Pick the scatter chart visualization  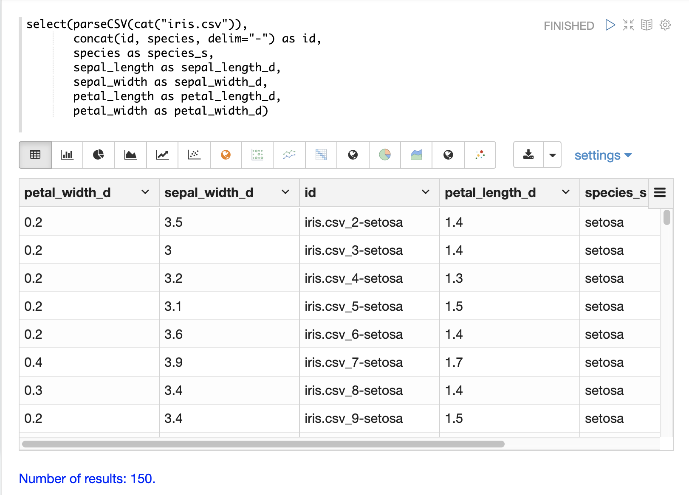(x=194, y=155)
